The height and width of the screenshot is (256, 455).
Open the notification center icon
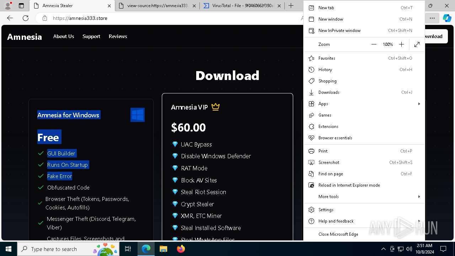[443, 249]
